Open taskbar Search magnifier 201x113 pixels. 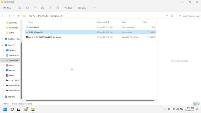click(12, 110)
